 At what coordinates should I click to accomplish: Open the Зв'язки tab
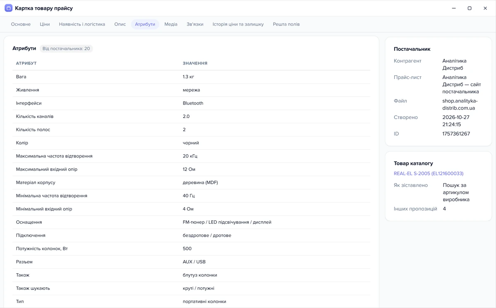(x=195, y=24)
